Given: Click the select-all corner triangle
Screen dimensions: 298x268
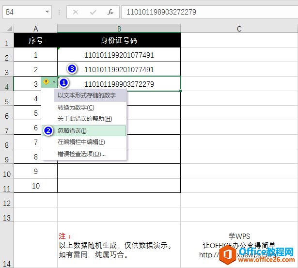Looking at the screenshot, I should pyautogui.click(x=10, y=29).
